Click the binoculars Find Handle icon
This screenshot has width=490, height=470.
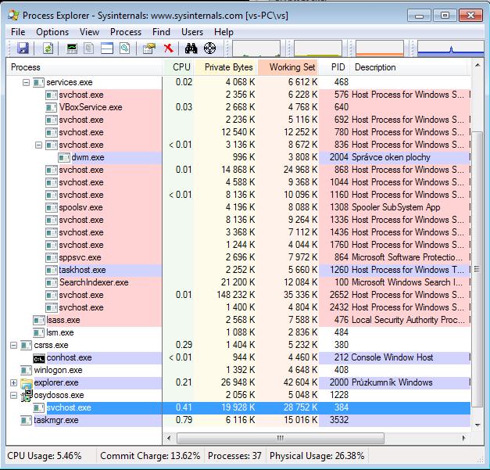click(x=191, y=48)
